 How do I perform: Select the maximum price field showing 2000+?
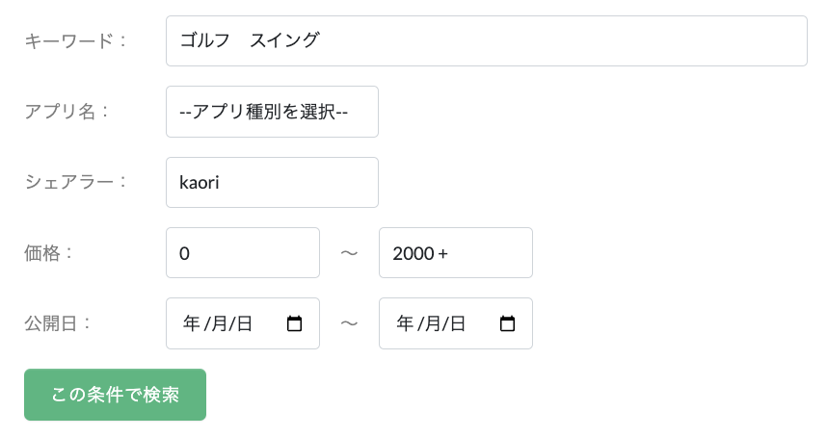456,253
